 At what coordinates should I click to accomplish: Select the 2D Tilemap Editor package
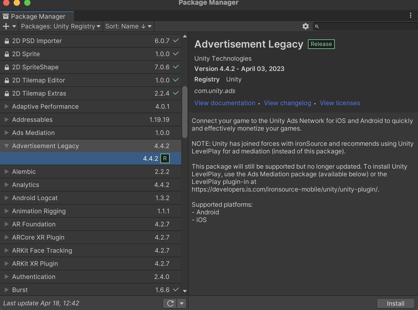point(91,80)
